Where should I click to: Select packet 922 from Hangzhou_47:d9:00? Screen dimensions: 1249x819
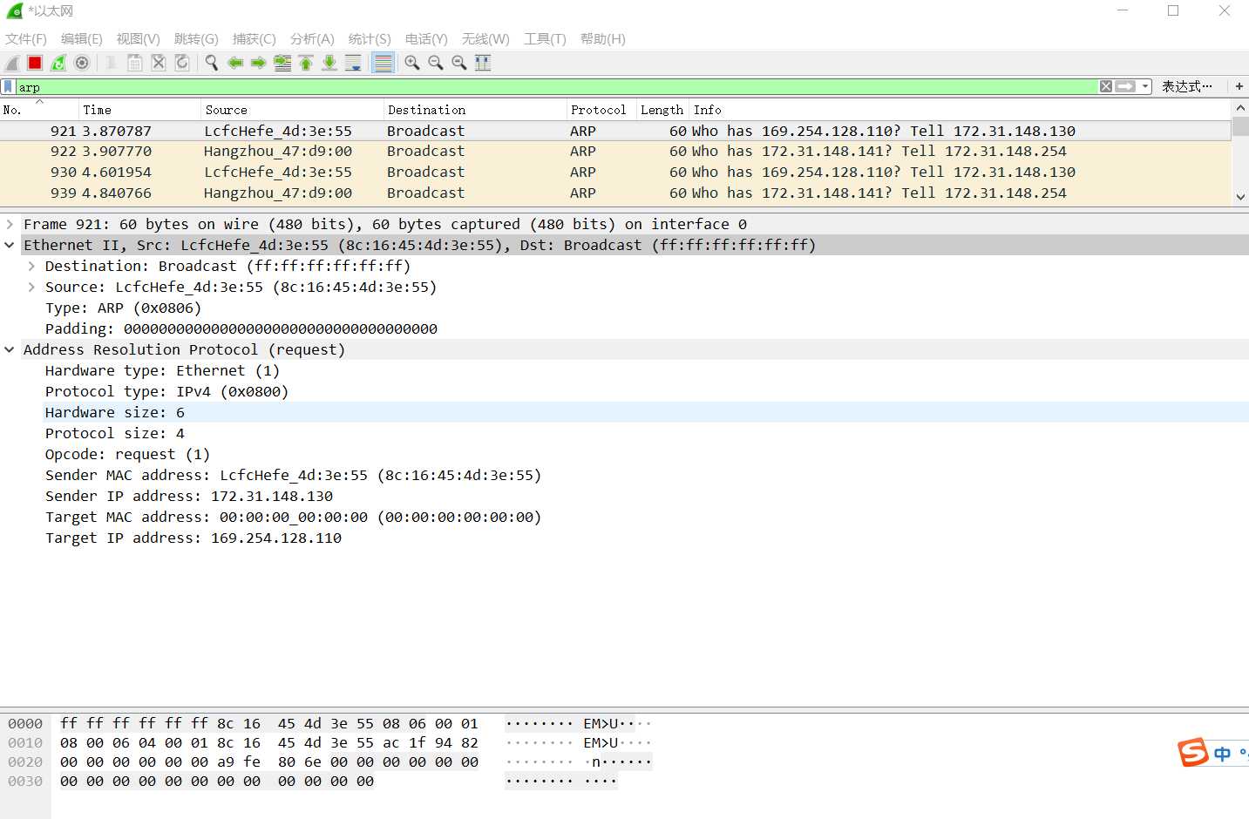[615, 151]
